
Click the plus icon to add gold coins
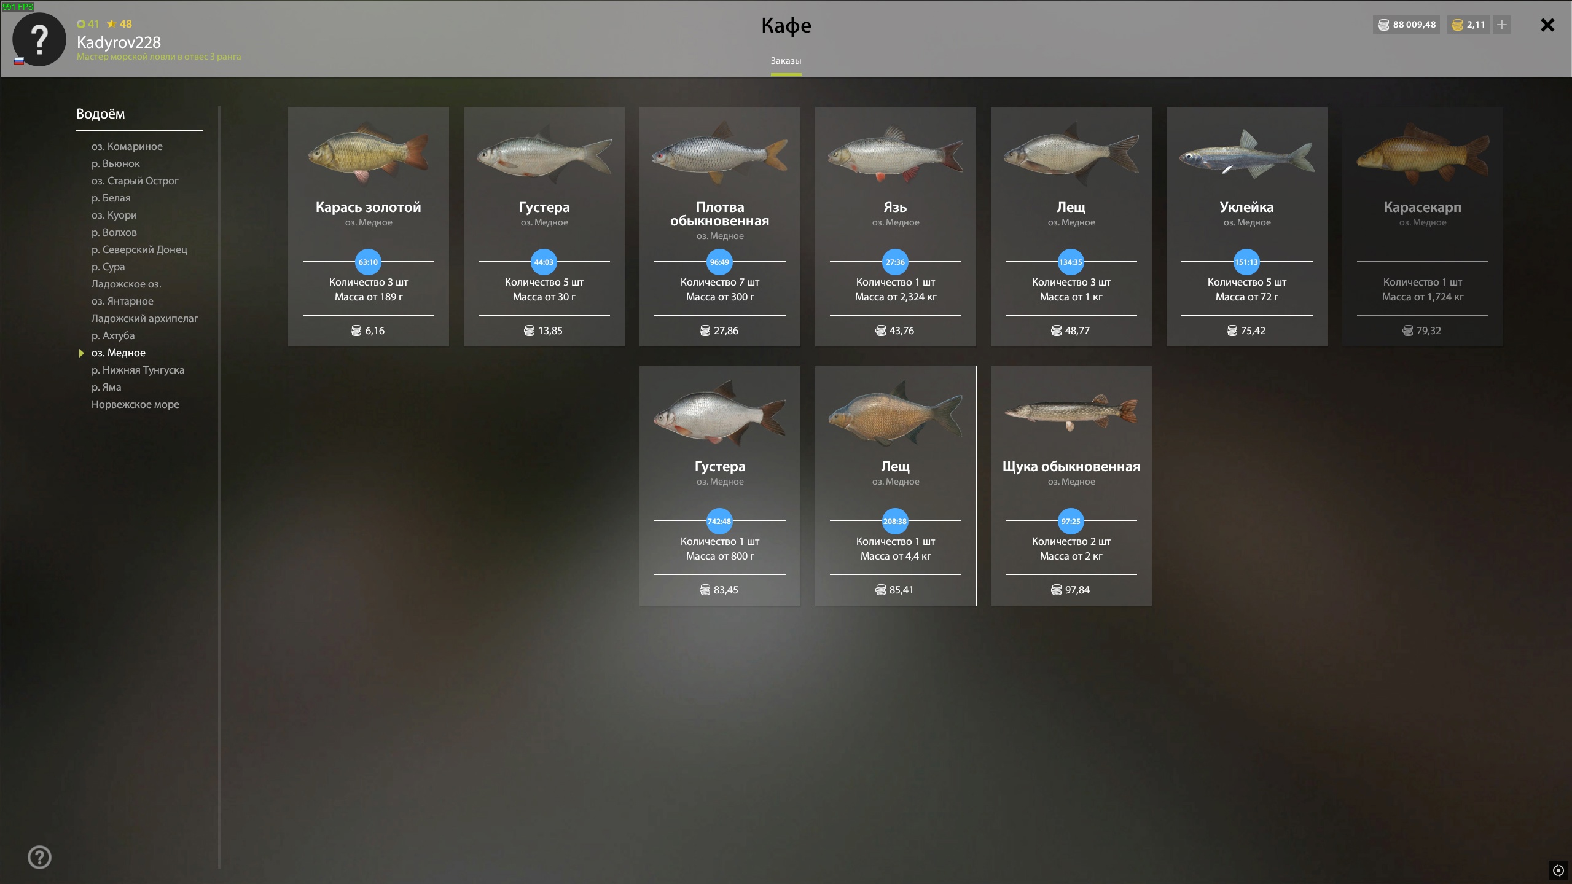tap(1501, 25)
